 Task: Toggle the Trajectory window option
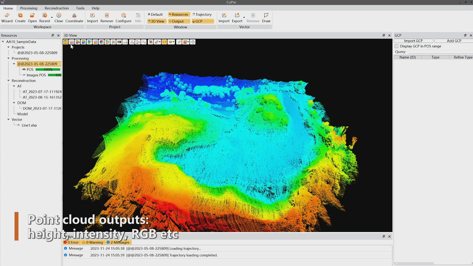click(201, 14)
